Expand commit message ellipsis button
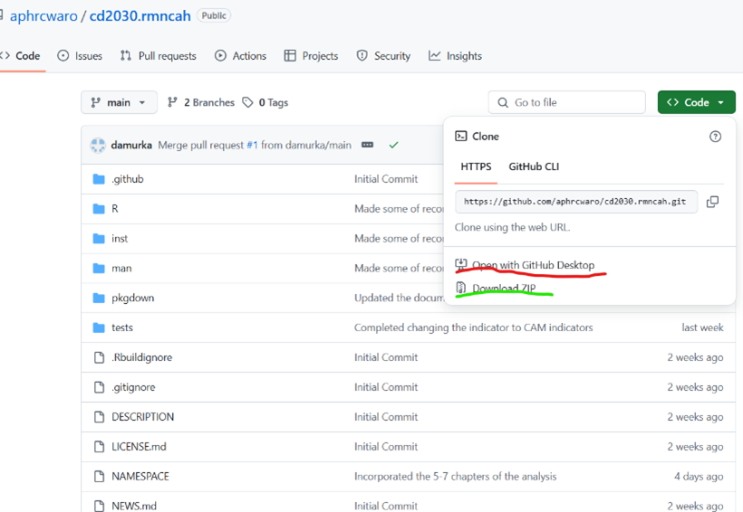The image size is (743, 512). coord(367,145)
